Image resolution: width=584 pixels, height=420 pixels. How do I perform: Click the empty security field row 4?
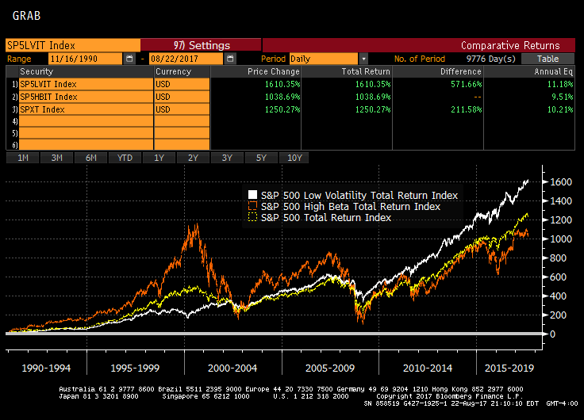(x=86, y=121)
